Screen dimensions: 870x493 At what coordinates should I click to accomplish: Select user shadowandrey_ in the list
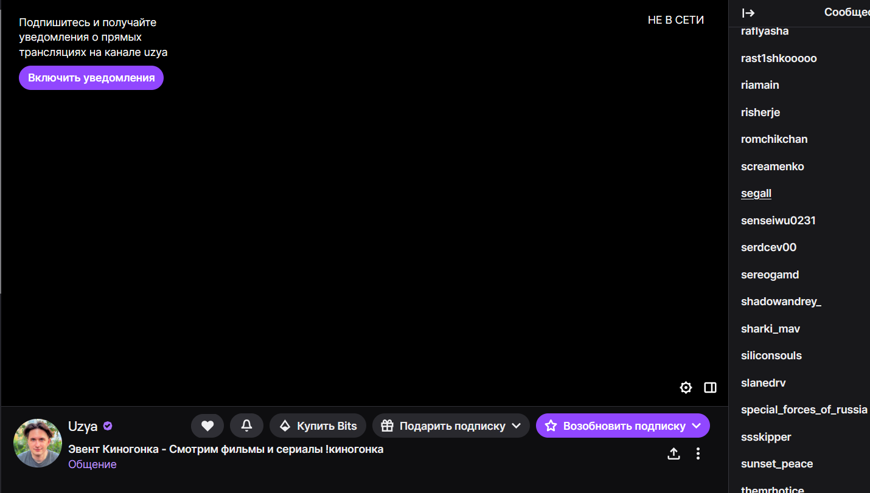781,302
